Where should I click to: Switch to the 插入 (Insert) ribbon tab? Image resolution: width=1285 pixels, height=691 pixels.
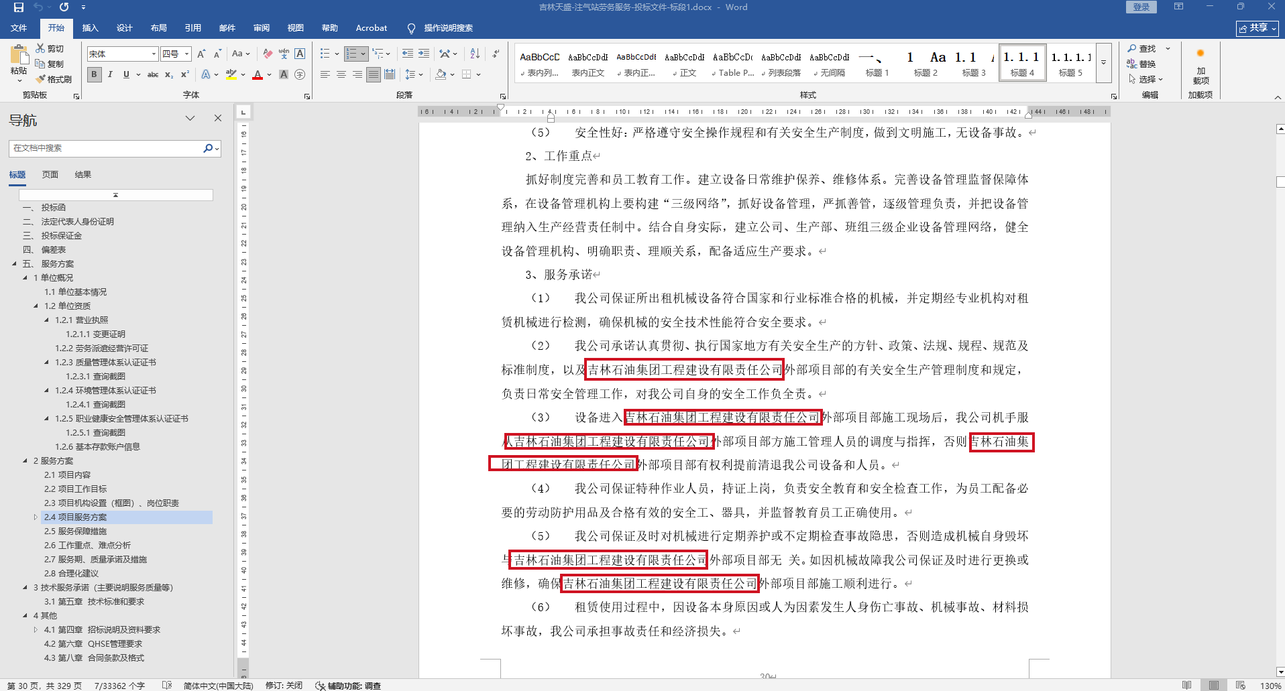pyautogui.click(x=90, y=28)
